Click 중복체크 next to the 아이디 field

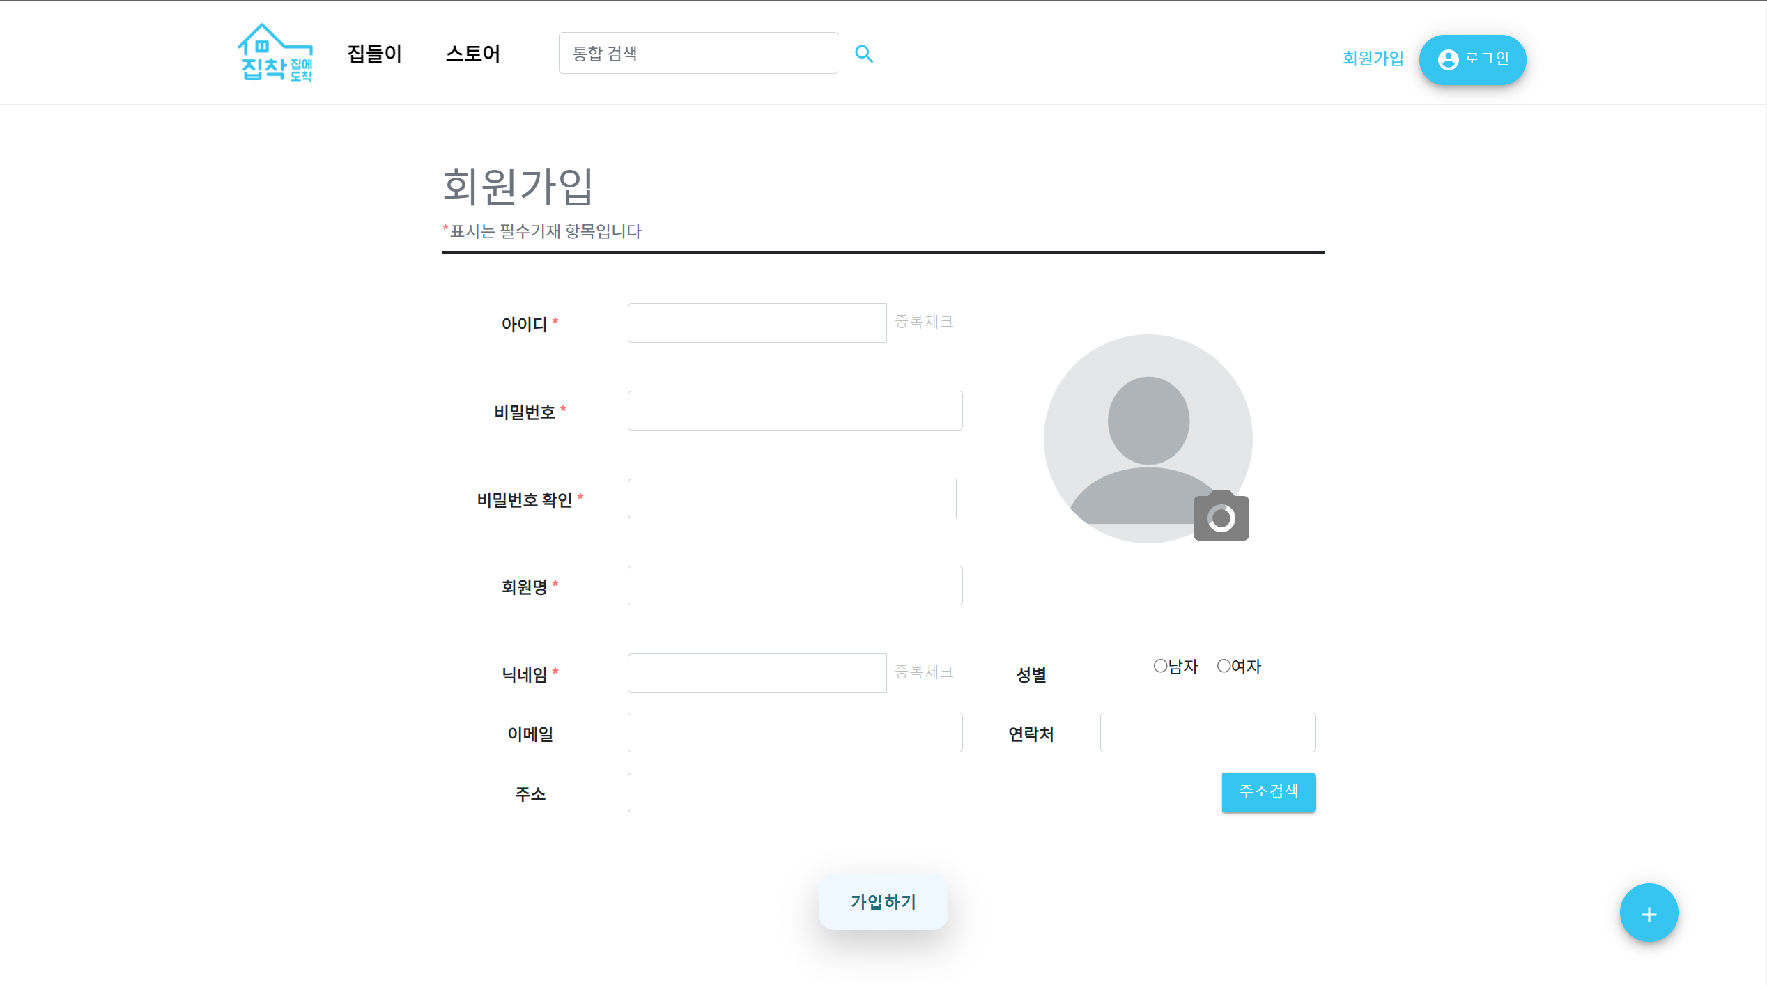925,322
